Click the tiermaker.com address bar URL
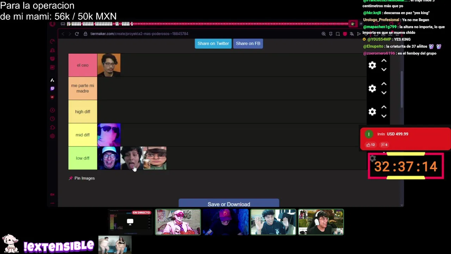Viewport: 451px width, 254px height. [x=139, y=34]
